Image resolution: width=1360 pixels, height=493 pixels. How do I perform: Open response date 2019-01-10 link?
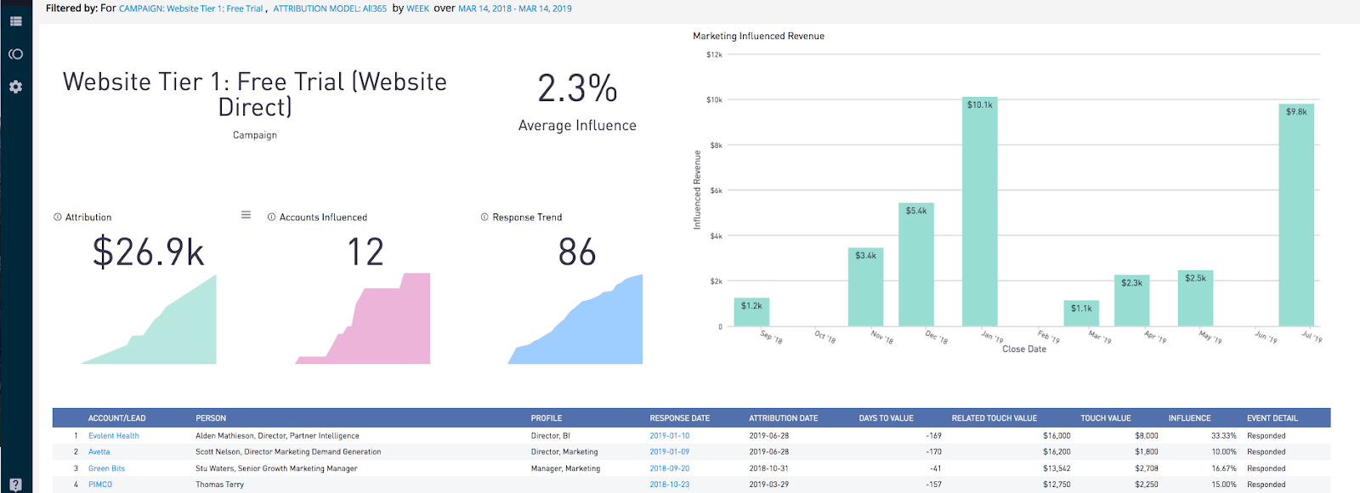[x=670, y=436]
